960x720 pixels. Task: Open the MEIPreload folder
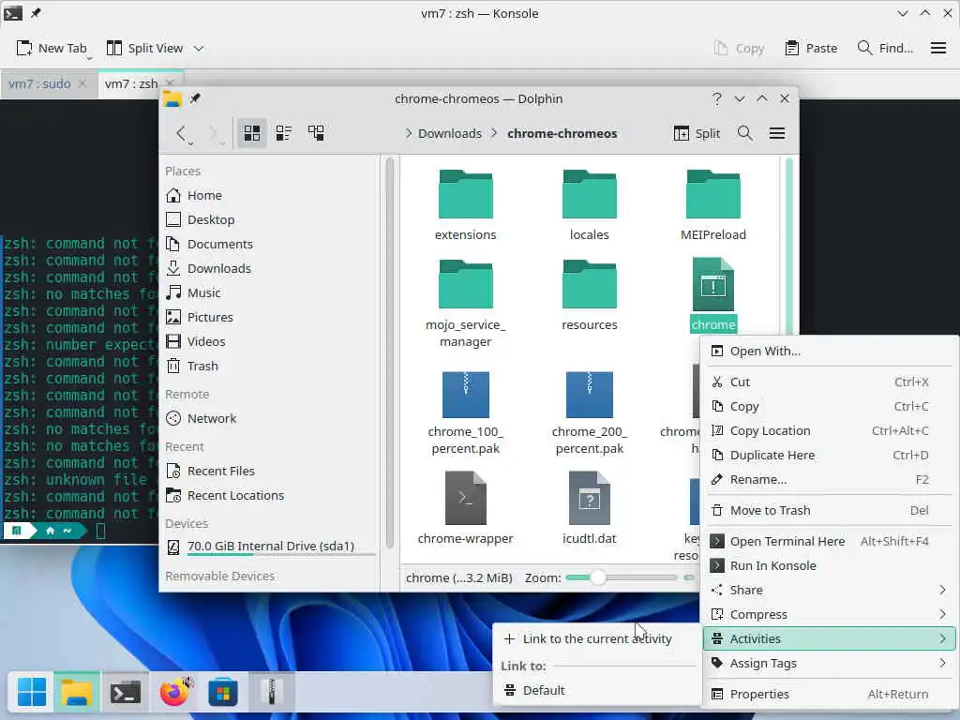click(712, 205)
